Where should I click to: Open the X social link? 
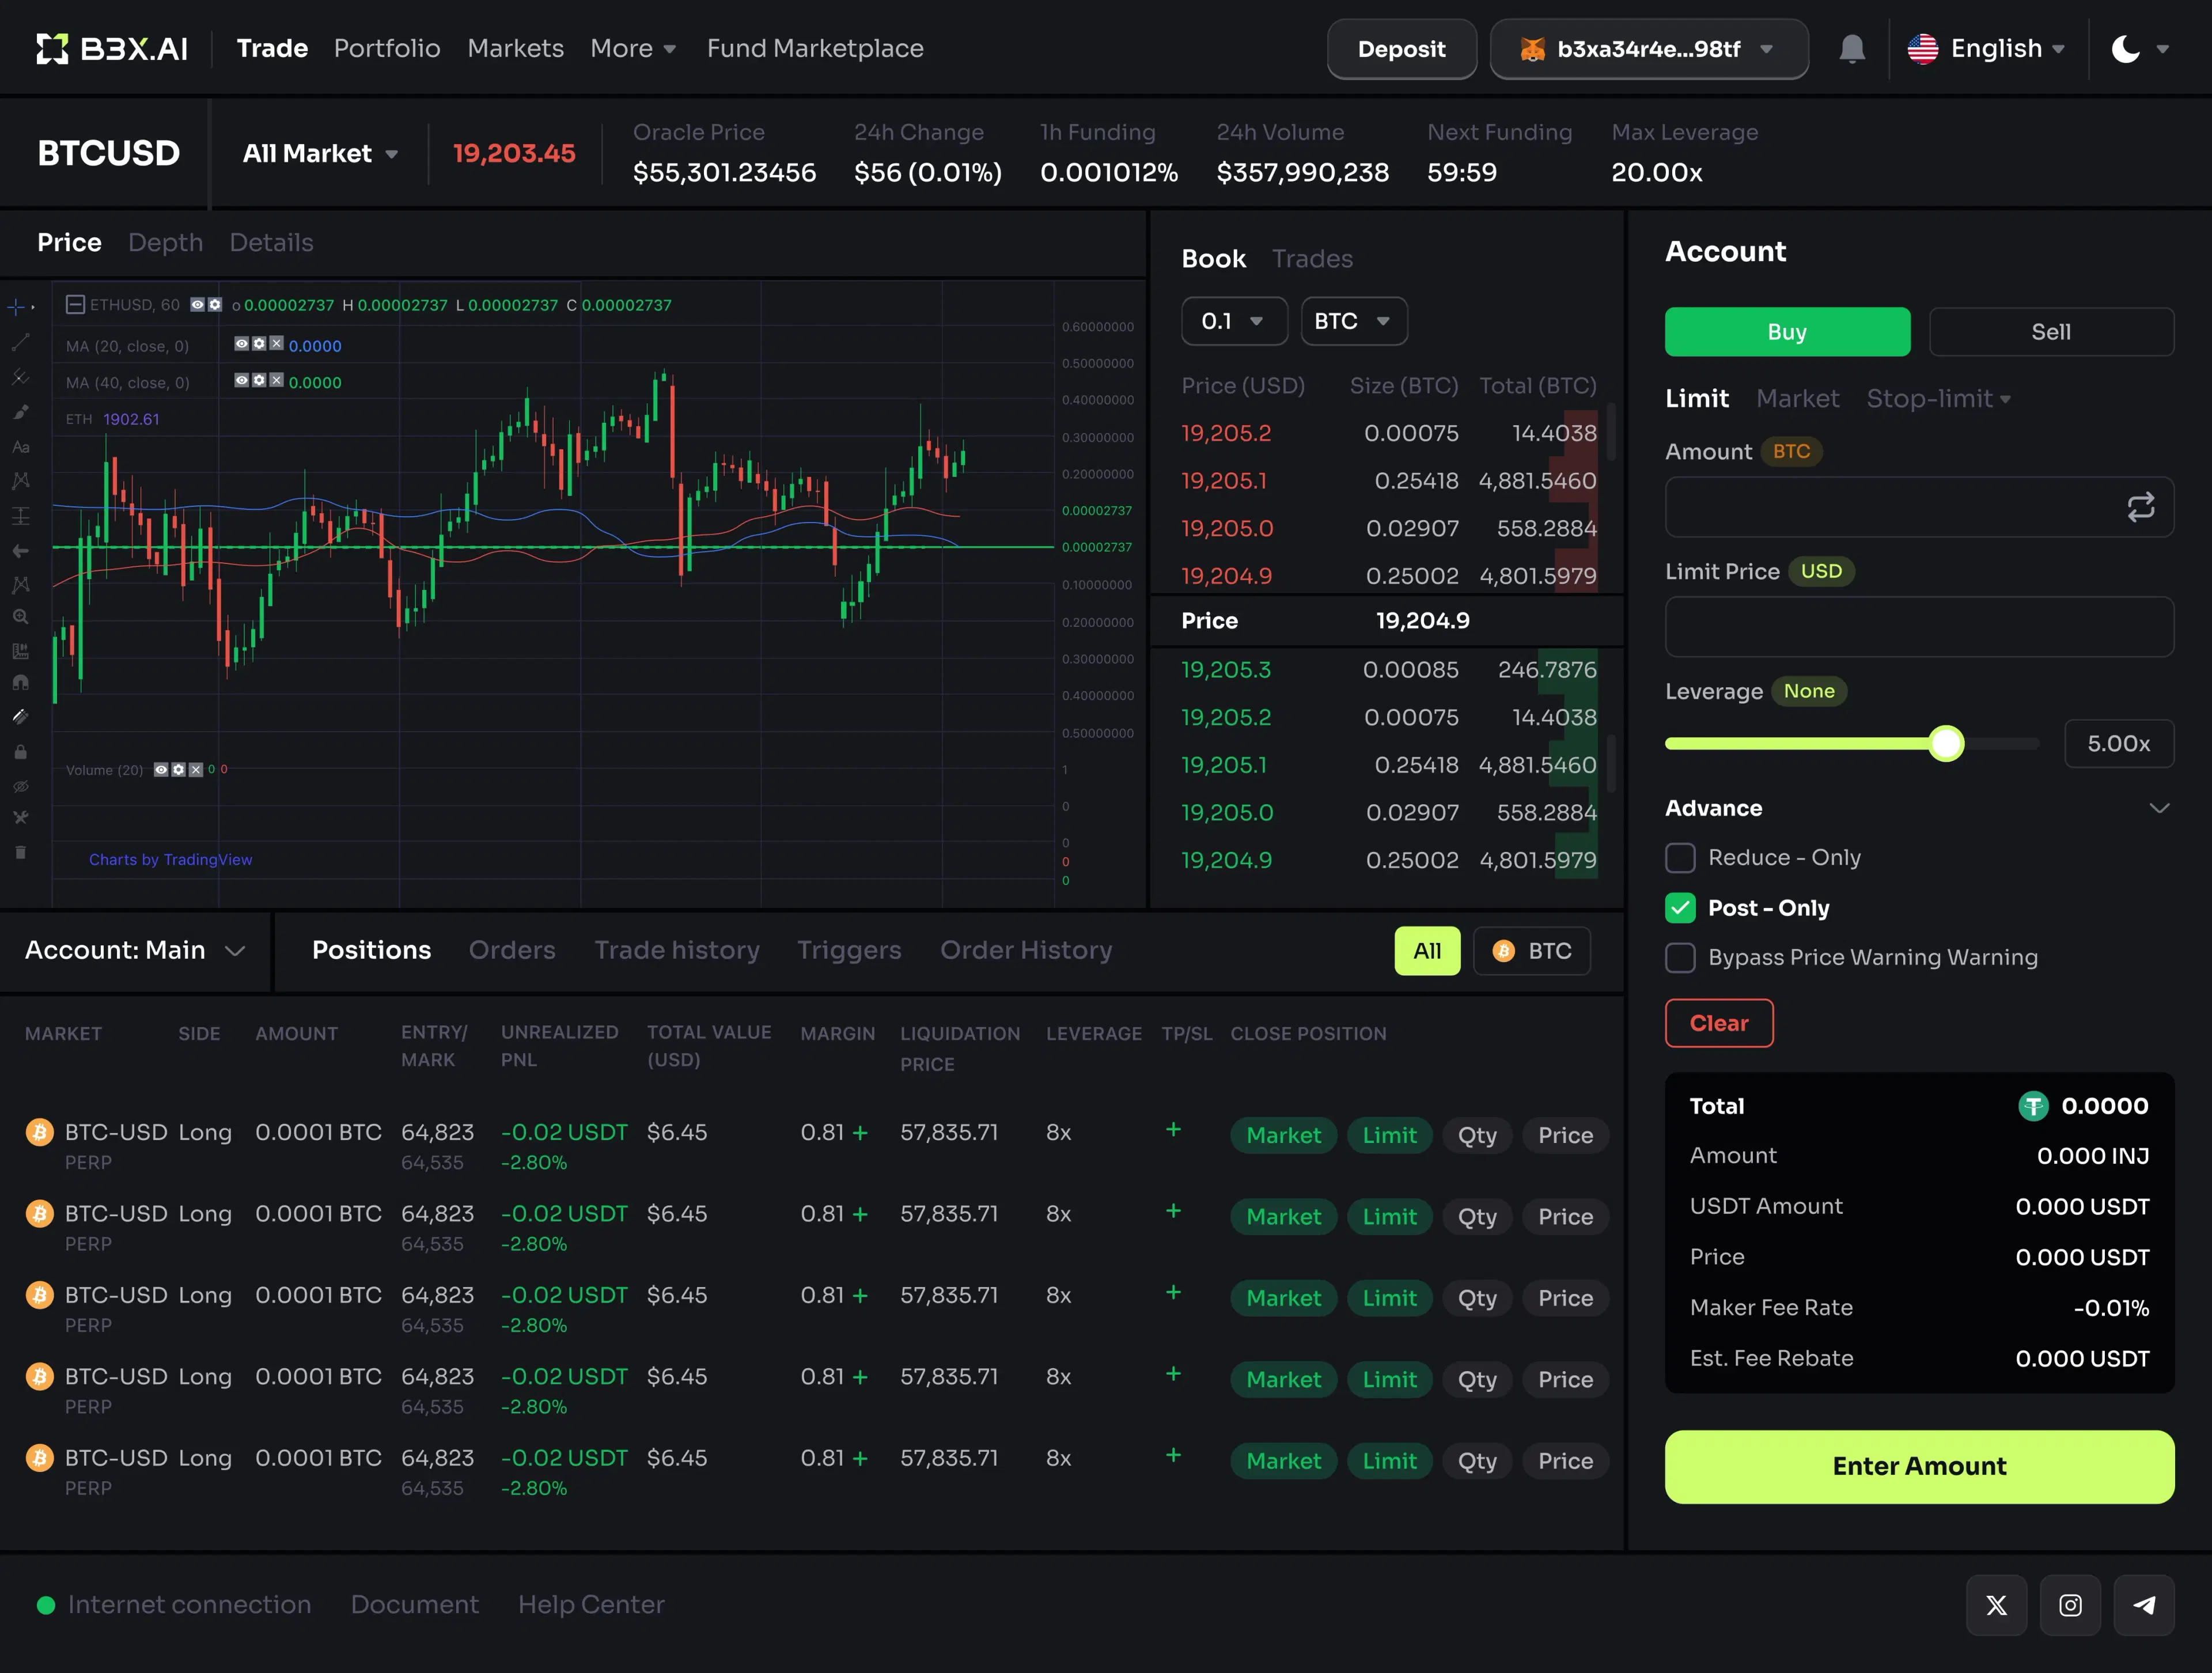click(x=1996, y=1605)
